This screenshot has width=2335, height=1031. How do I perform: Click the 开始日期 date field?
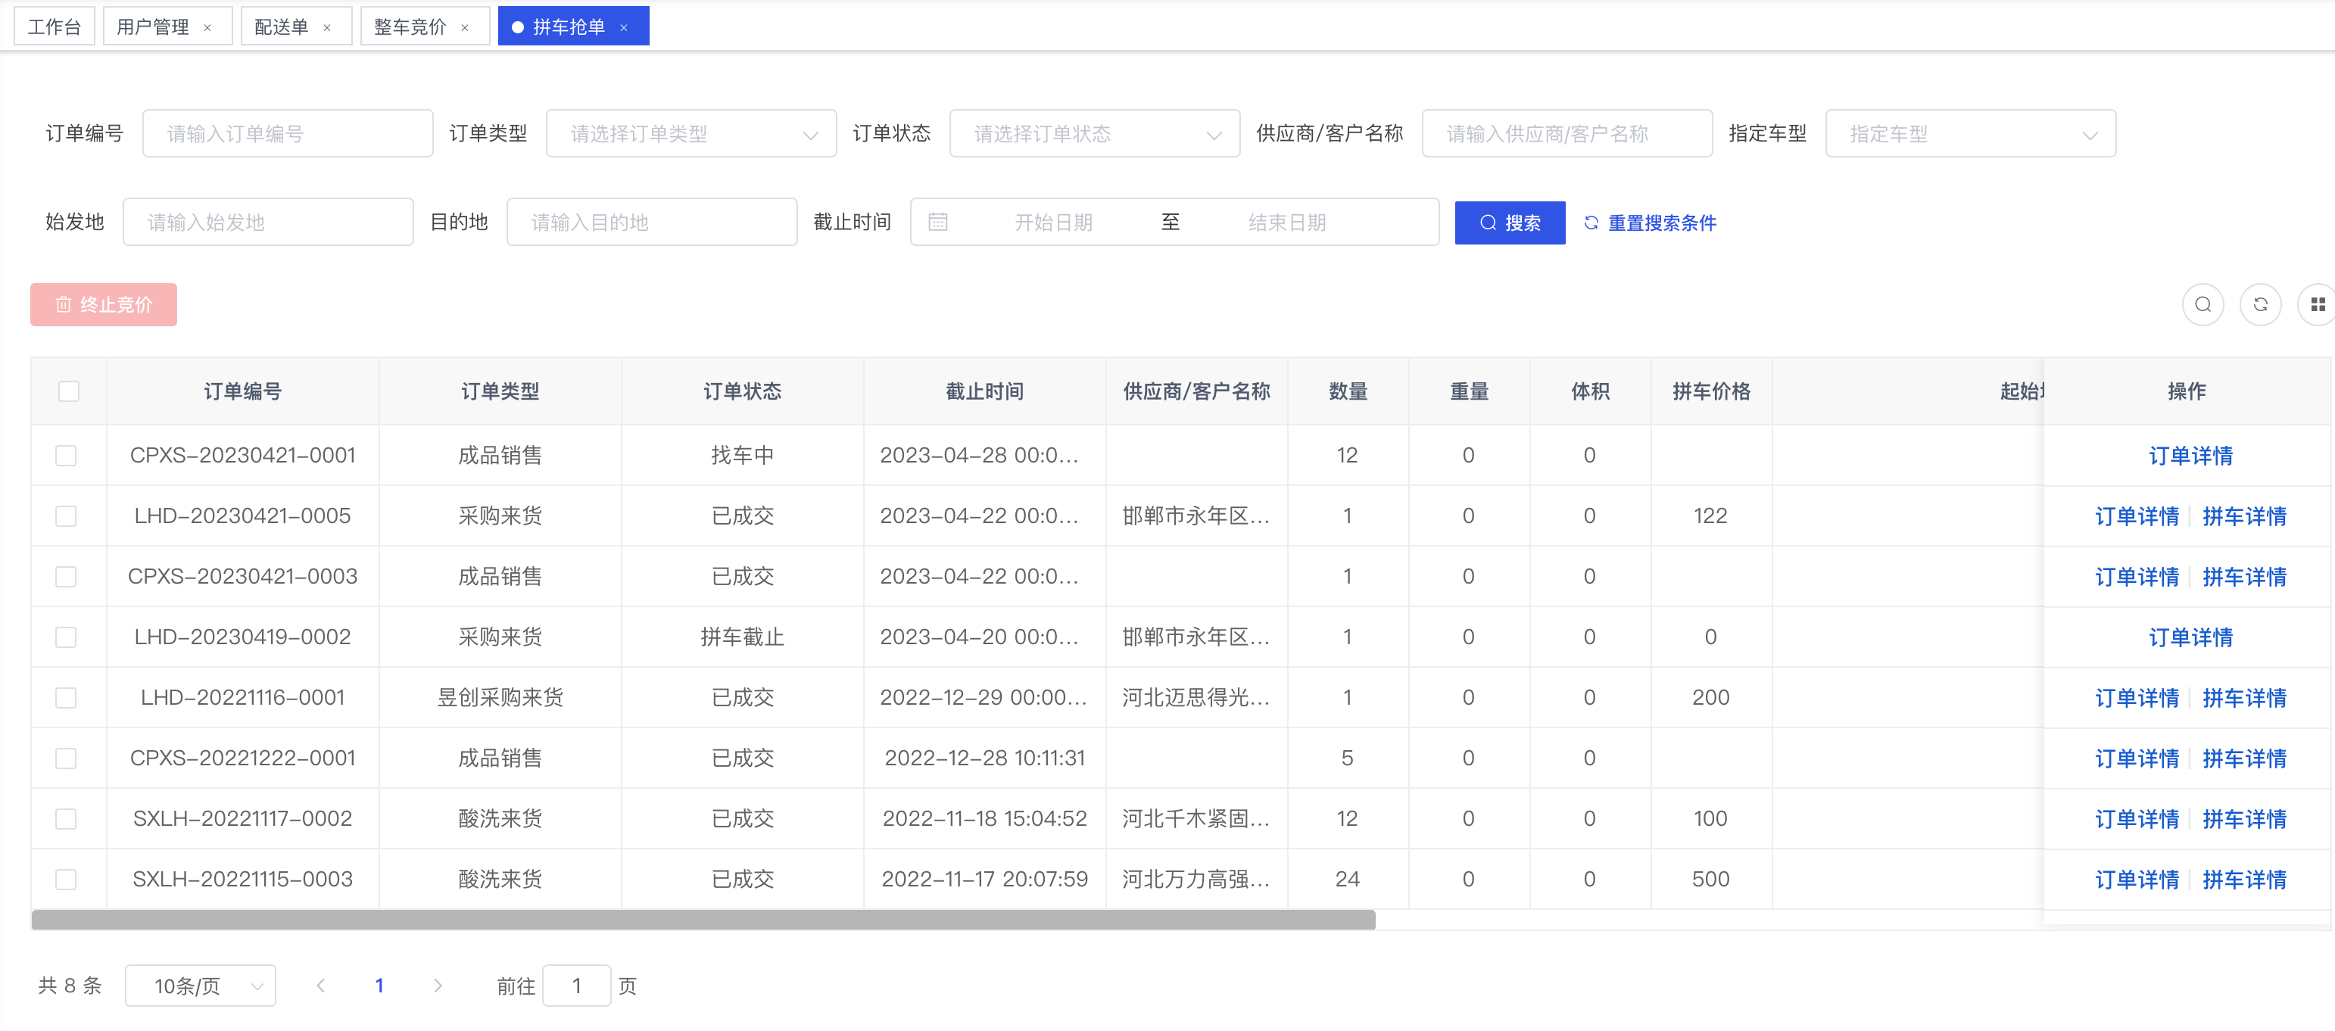(x=1053, y=222)
